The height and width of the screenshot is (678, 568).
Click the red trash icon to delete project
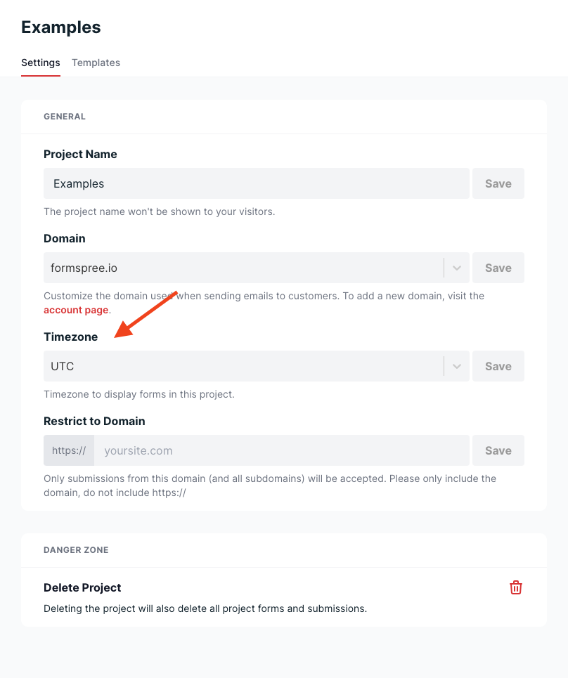point(516,587)
